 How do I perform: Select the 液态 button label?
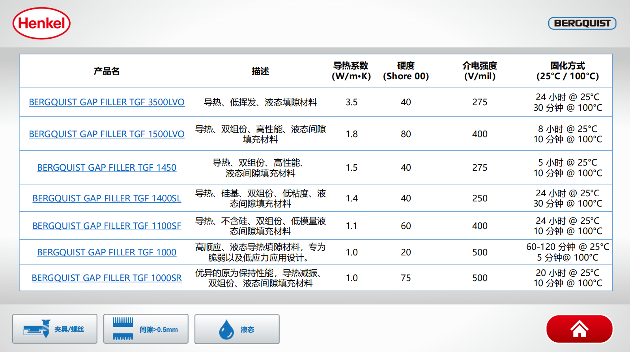tap(247, 330)
